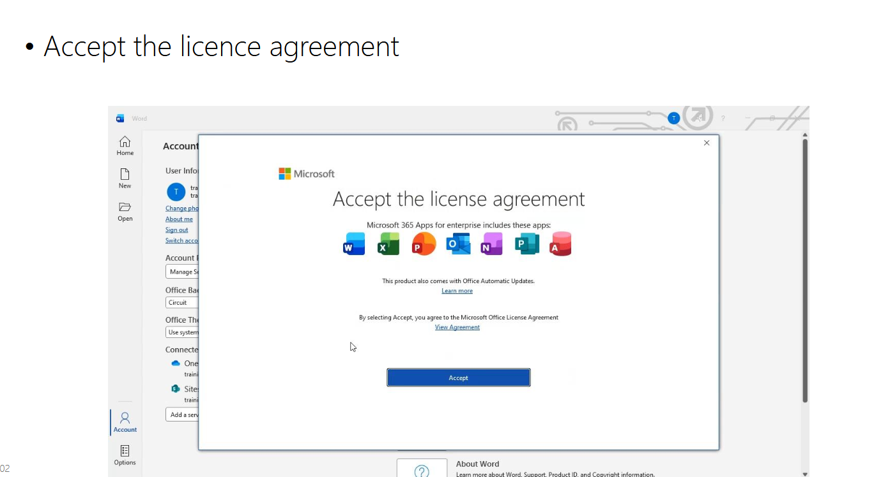The height and width of the screenshot is (477, 890).
Task: Click the User Information T avatar
Action: coord(176,192)
